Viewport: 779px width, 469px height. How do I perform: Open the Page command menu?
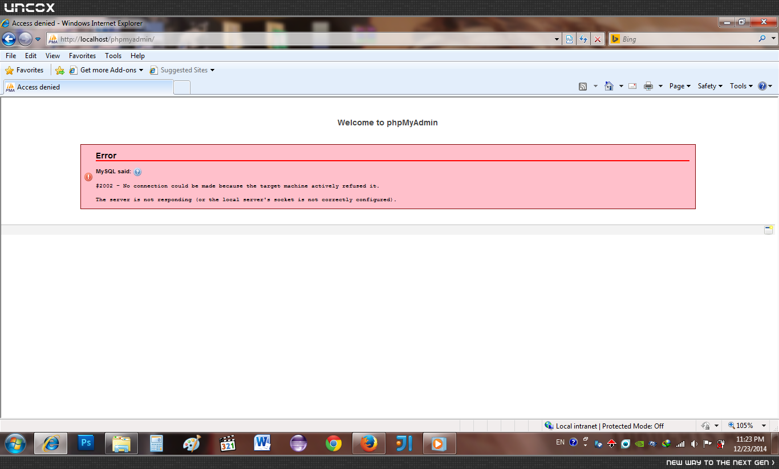[x=680, y=86]
